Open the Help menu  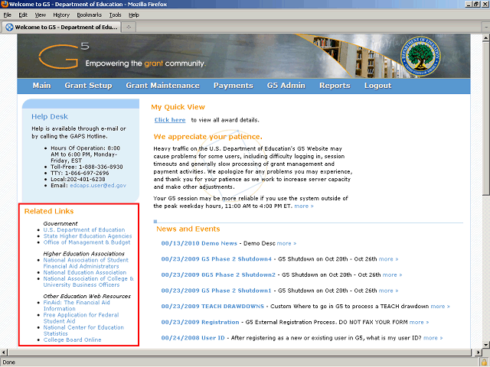(x=134, y=15)
